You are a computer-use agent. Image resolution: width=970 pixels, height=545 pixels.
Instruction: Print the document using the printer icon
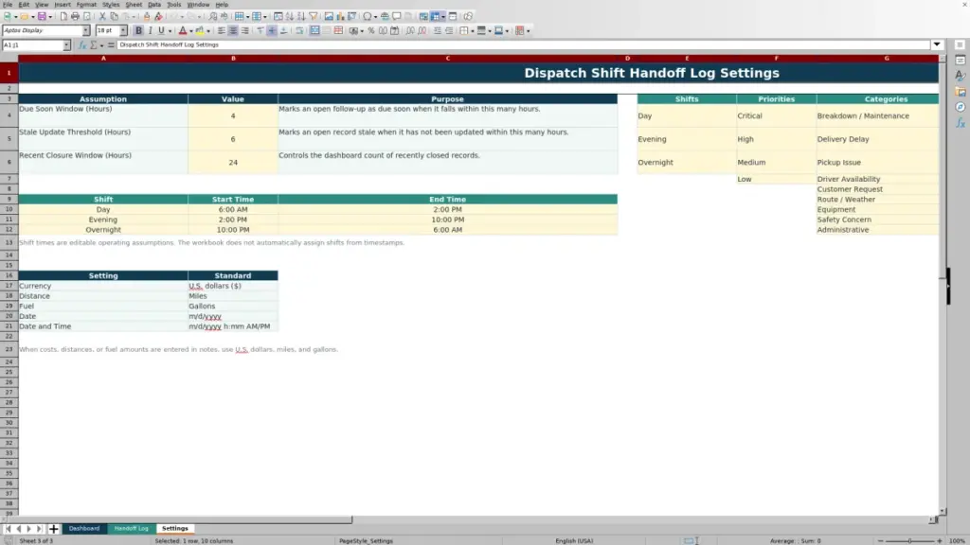coord(75,17)
